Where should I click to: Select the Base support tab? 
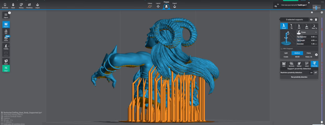[307, 26]
